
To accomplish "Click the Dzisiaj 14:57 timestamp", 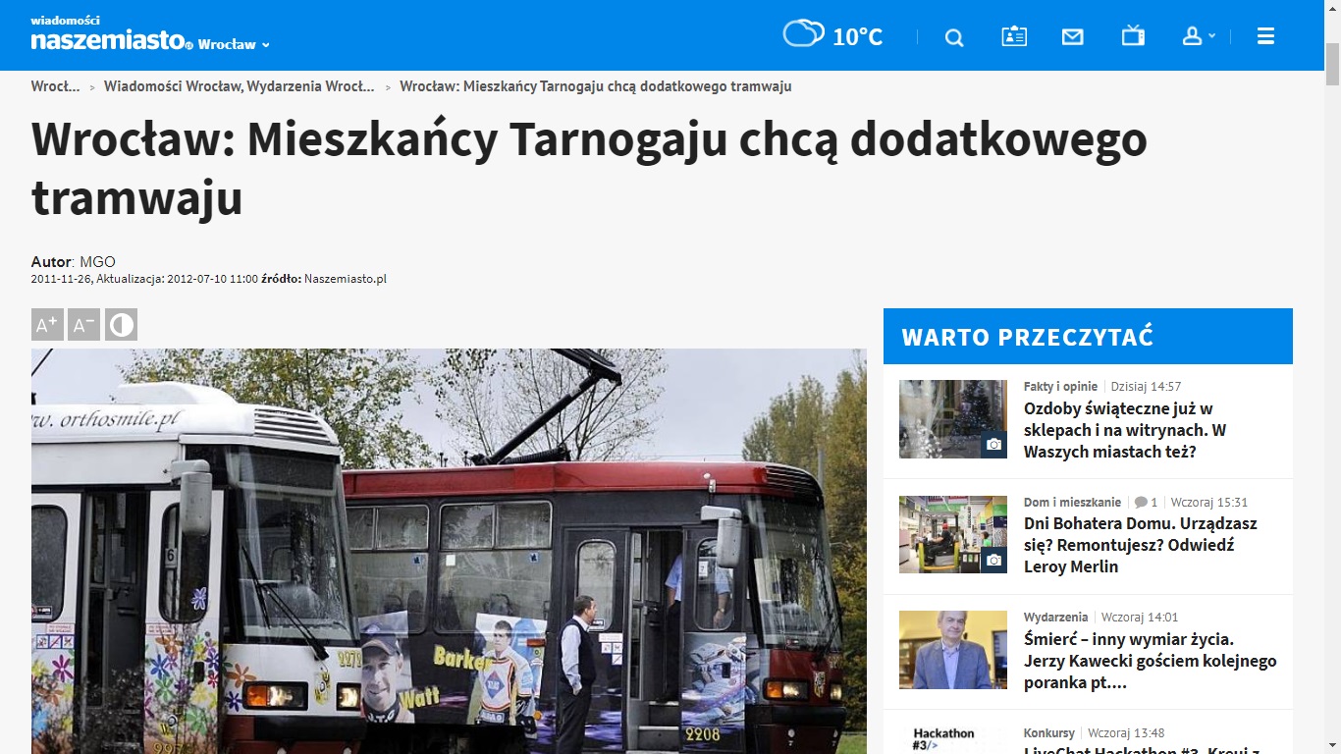I will 1146,387.
